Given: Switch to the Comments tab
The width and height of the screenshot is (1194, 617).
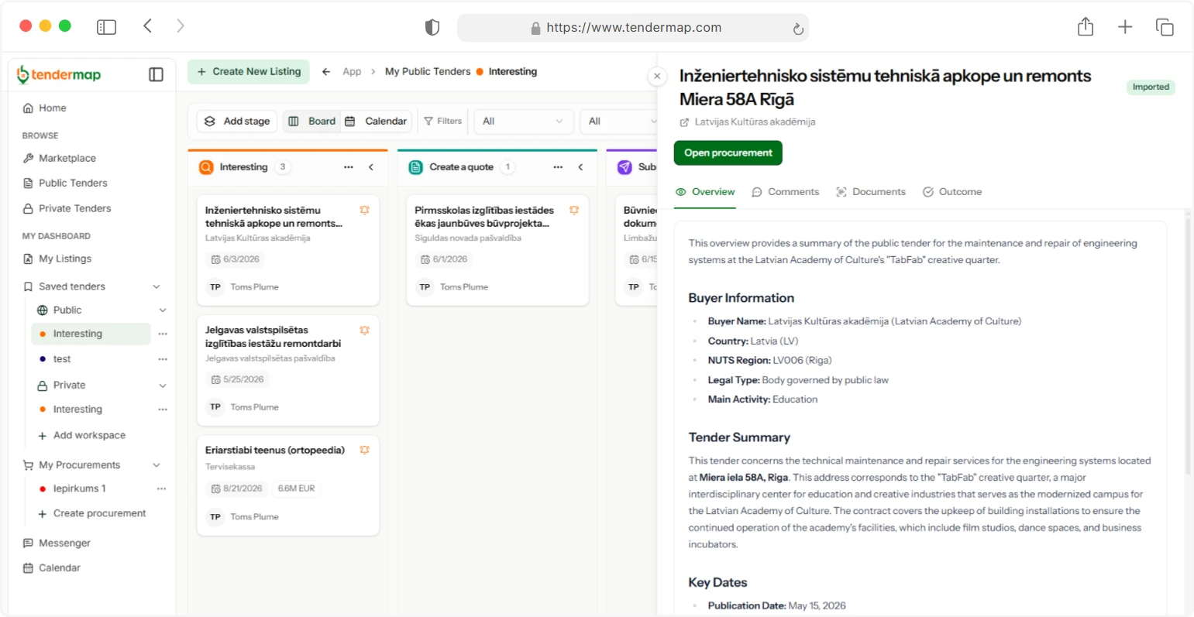Looking at the screenshot, I should (x=786, y=192).
